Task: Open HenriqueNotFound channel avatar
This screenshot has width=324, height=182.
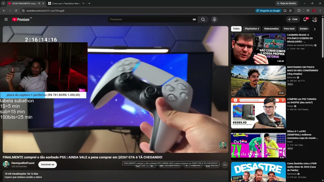Action: (x=6, y=165)
